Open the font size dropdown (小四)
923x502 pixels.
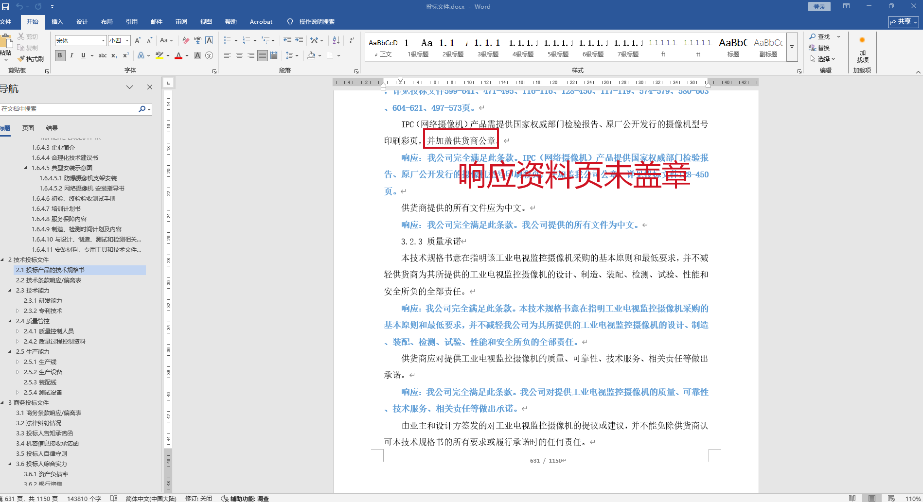(127, 41)
